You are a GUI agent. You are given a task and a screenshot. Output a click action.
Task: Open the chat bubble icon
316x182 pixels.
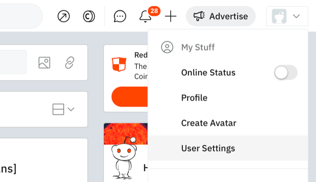120,16
